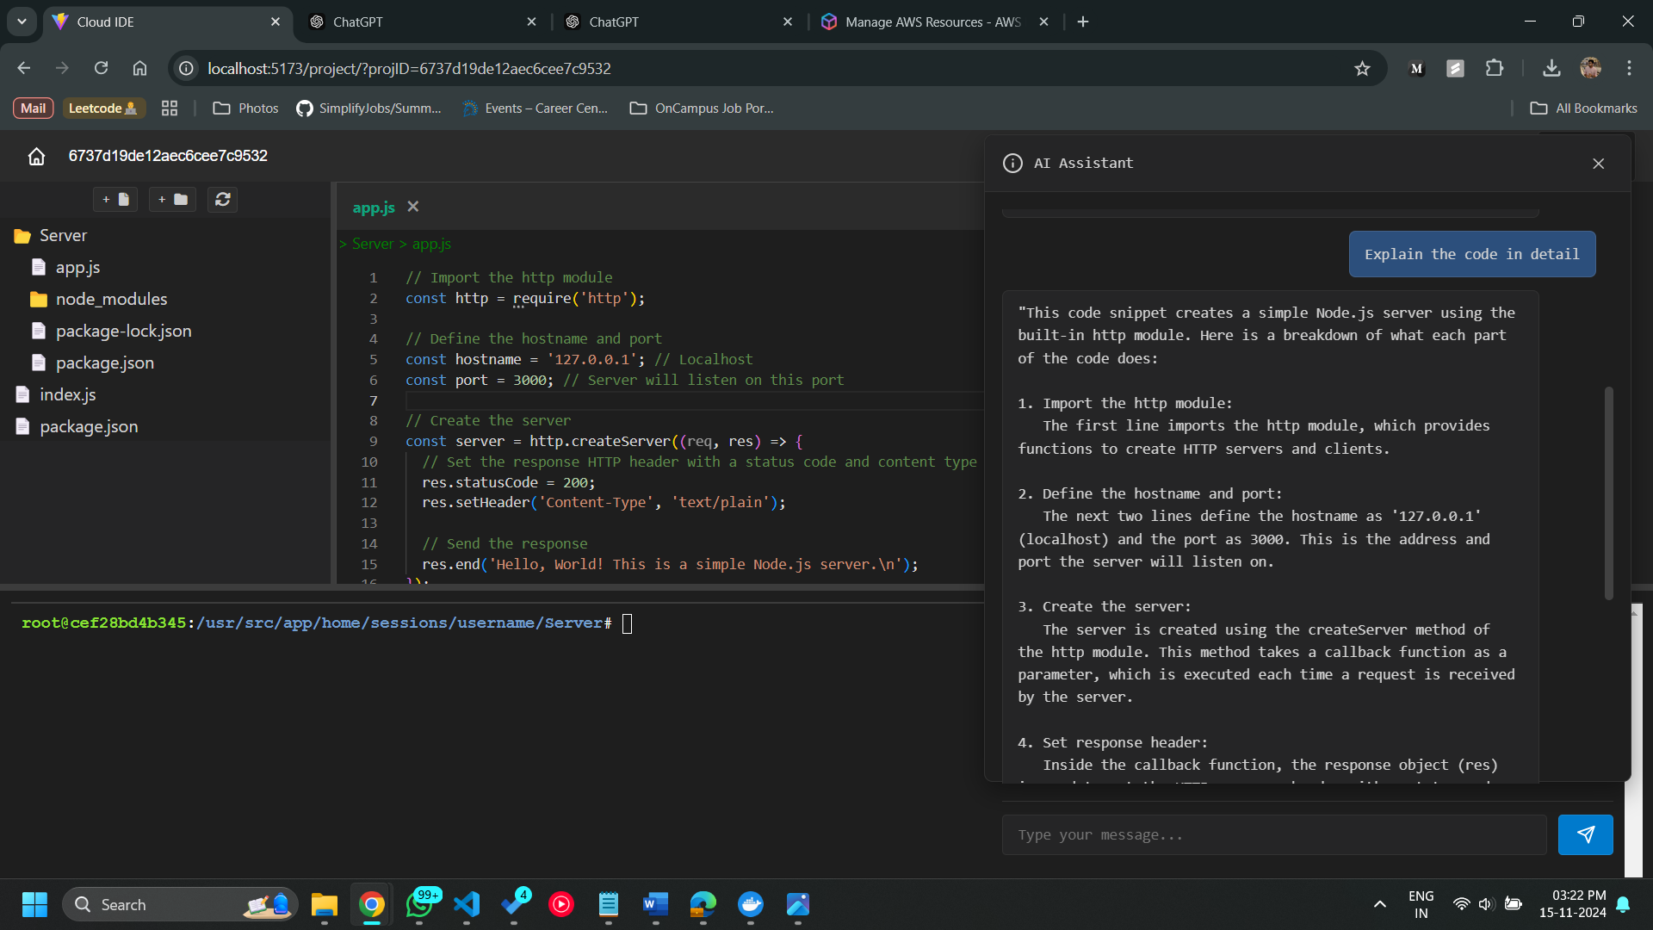Select the app.js editor tab
Image resolution: width=1653 pixels, height=930 pixels.
[x=373, y=208]
